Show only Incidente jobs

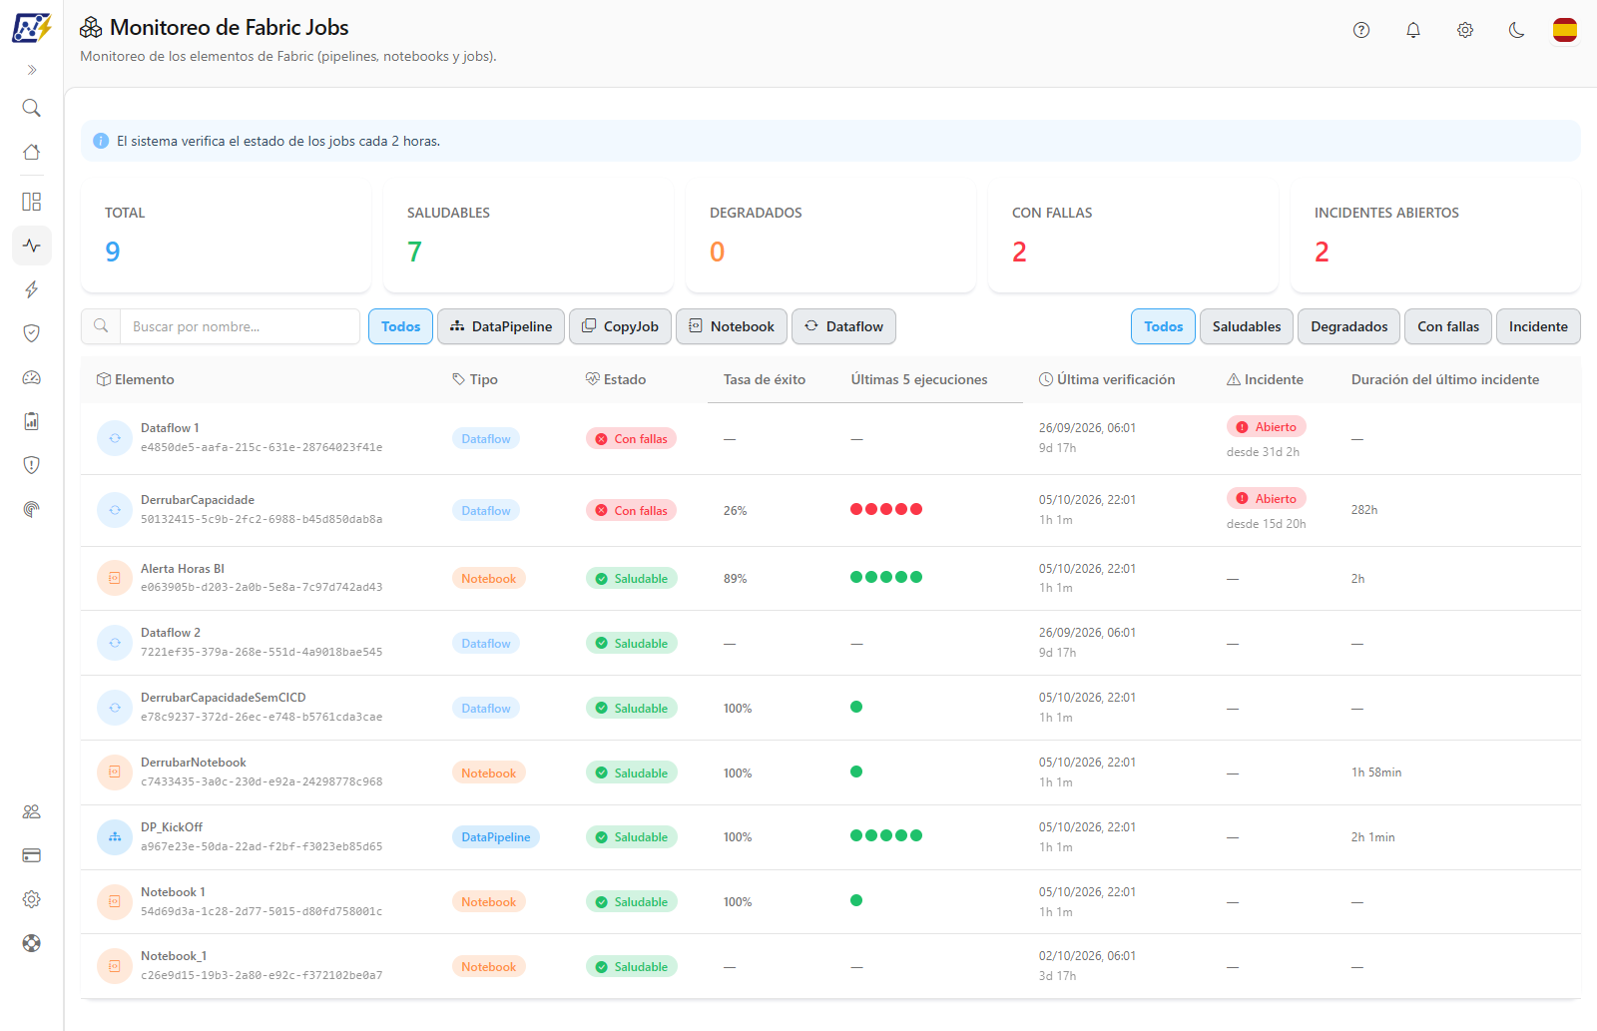(1538, 326)
